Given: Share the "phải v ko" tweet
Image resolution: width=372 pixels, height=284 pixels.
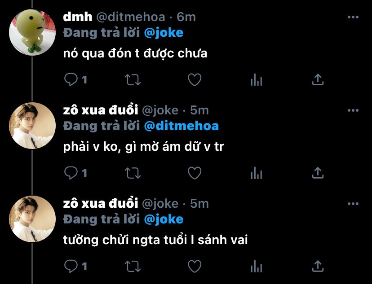Looking at the screenshot, I should (x=318, y=173).
